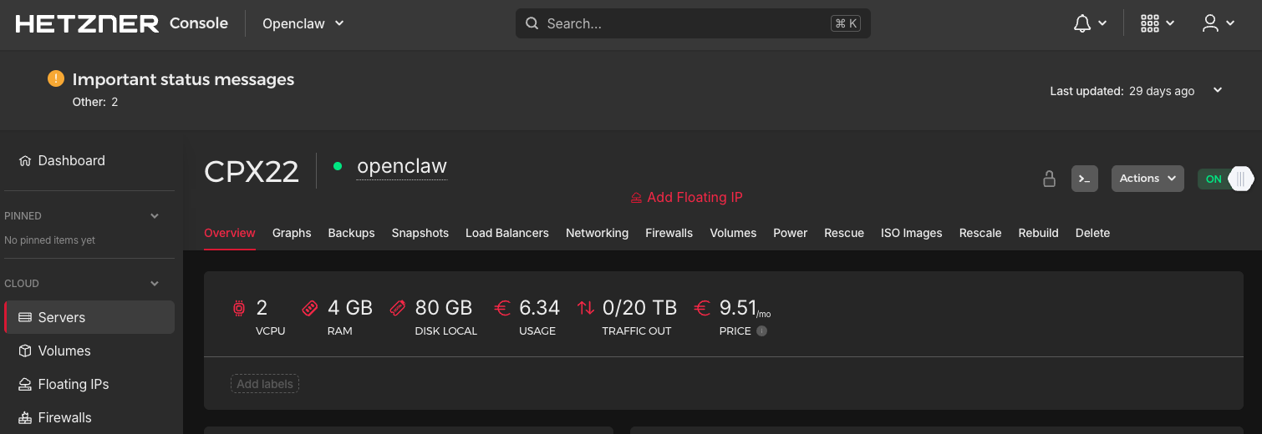Toggle the server ON power switch
The height and width of the screenshot is (434, 1262).
click(1225, 179)
